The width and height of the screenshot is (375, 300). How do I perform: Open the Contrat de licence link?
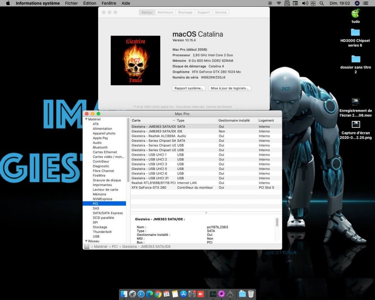219,107
